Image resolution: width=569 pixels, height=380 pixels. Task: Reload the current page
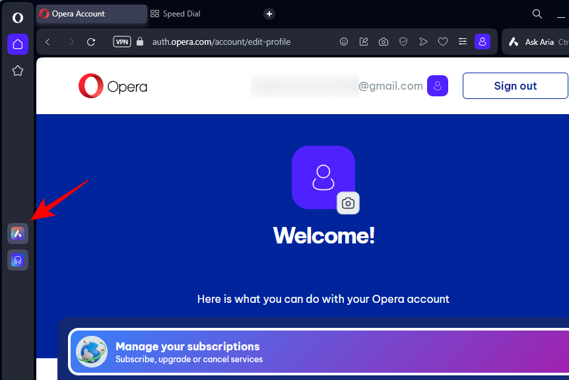click(91, 42)
